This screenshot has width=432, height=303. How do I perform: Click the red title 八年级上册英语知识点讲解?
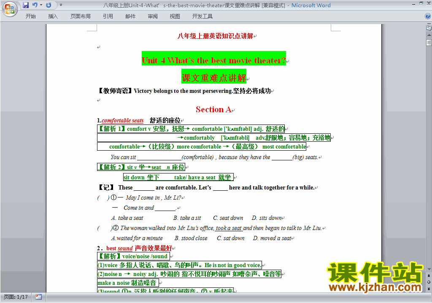pos(215,36)
